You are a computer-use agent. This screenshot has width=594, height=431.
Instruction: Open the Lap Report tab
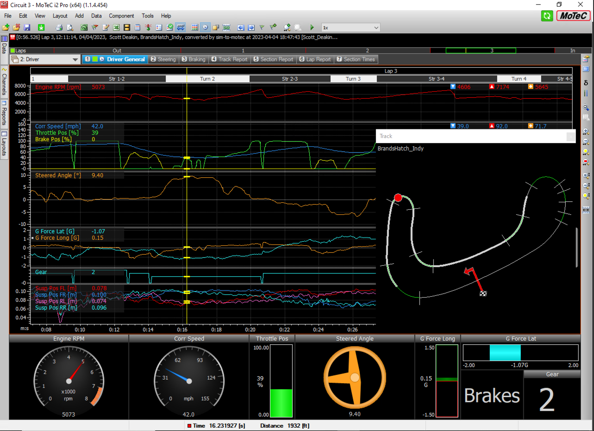pos(315,59)
